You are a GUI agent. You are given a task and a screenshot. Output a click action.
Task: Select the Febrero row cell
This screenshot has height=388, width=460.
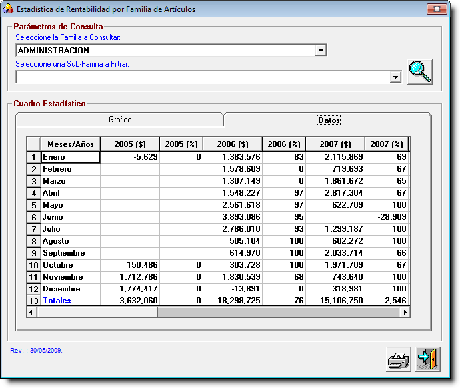(71, 169)
